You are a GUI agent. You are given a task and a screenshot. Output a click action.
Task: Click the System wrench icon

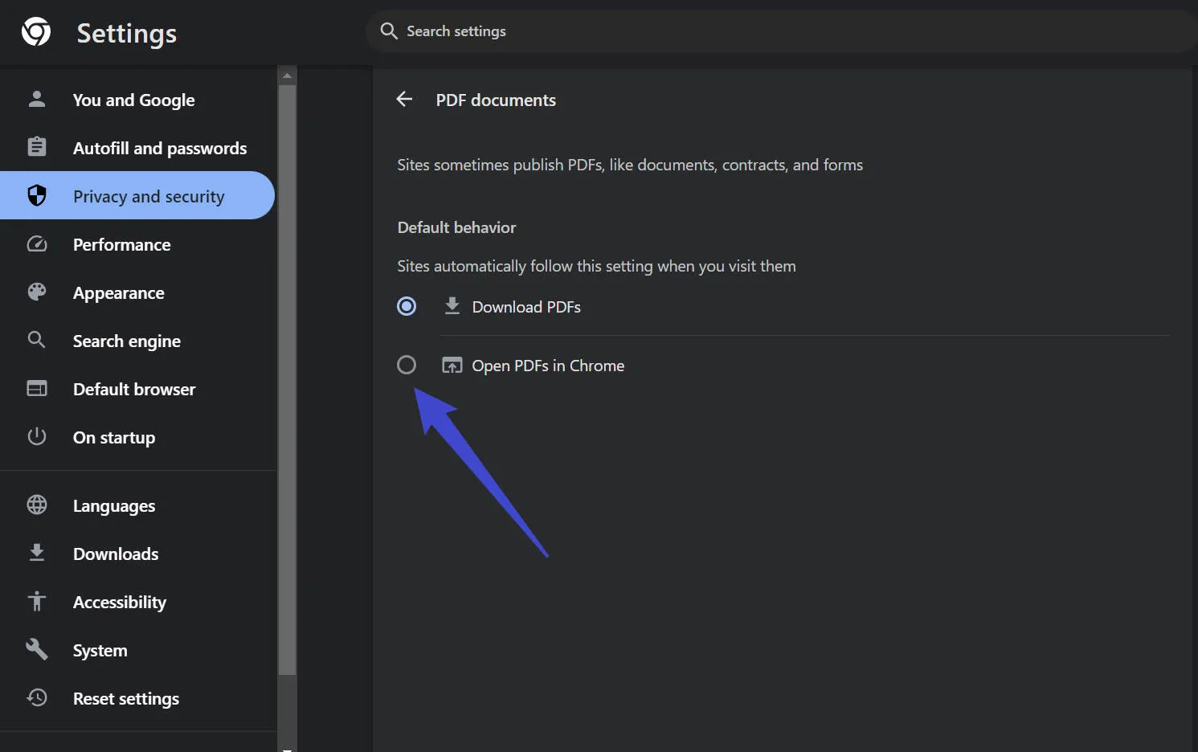coord(36,649)
